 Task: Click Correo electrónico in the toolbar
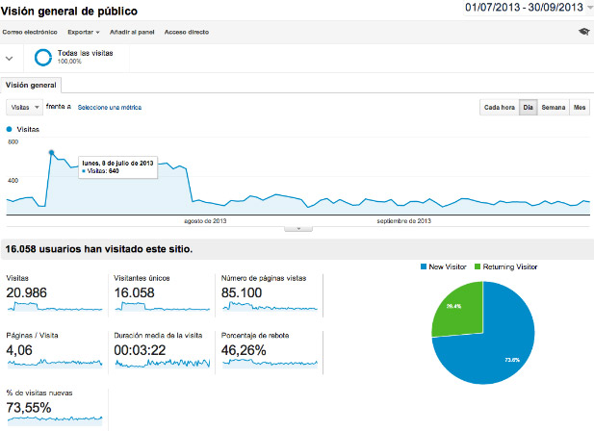click(x=30, y=32)
